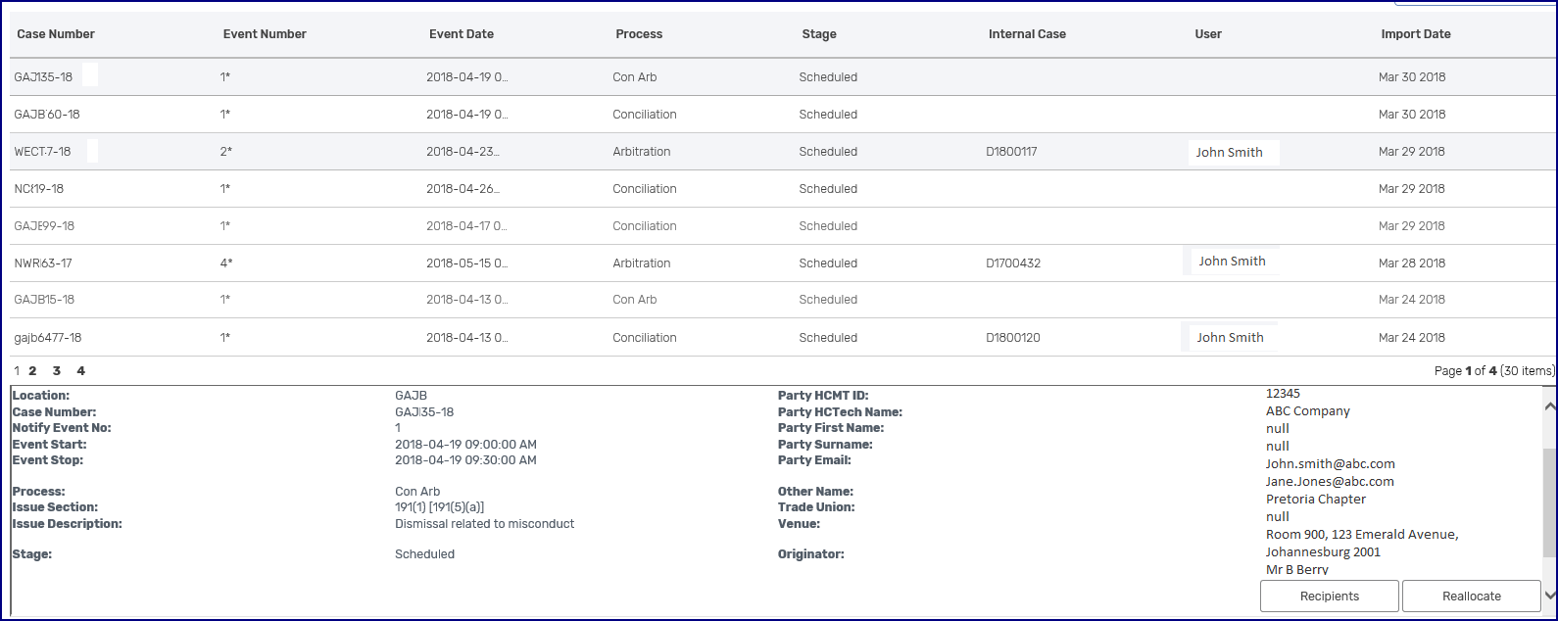The width and height of the screenshot is (1558, 621).
Task: Select the row for case NWR63-17
Action: coord(42,263)
